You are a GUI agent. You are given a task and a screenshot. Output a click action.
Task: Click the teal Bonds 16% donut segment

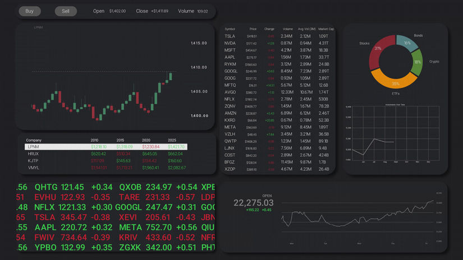pos(407,43)
